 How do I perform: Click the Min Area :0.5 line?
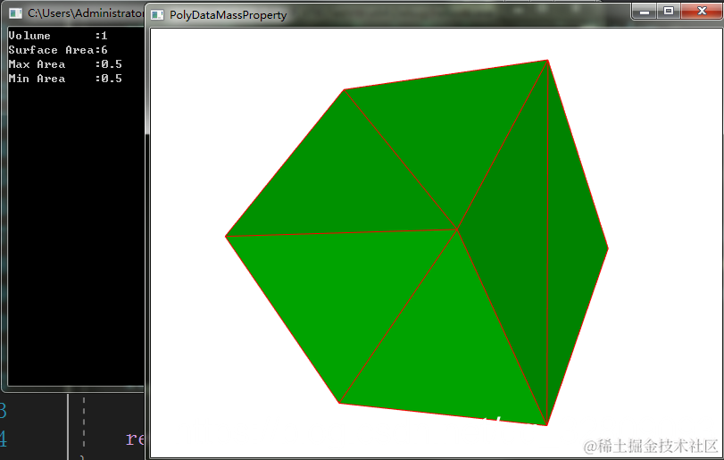(65, 79)
